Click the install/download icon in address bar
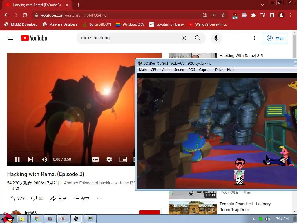The width and height of the screenshot is (297, 223). 205,15
